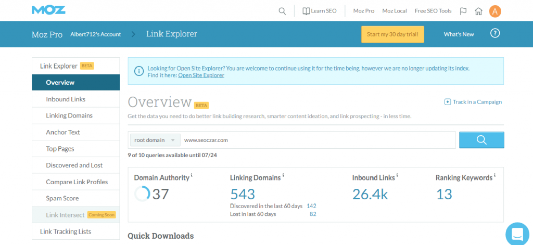Image resolution: width=533 pixels, height=245 pixels.
Task: Click the flag icon in header
Action: (x=463, y=11)
